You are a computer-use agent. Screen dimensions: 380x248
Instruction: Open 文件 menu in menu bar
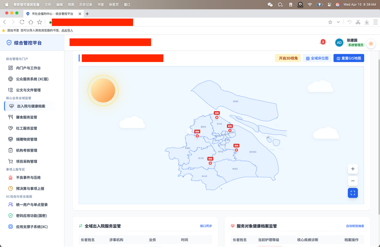point(48,5)
